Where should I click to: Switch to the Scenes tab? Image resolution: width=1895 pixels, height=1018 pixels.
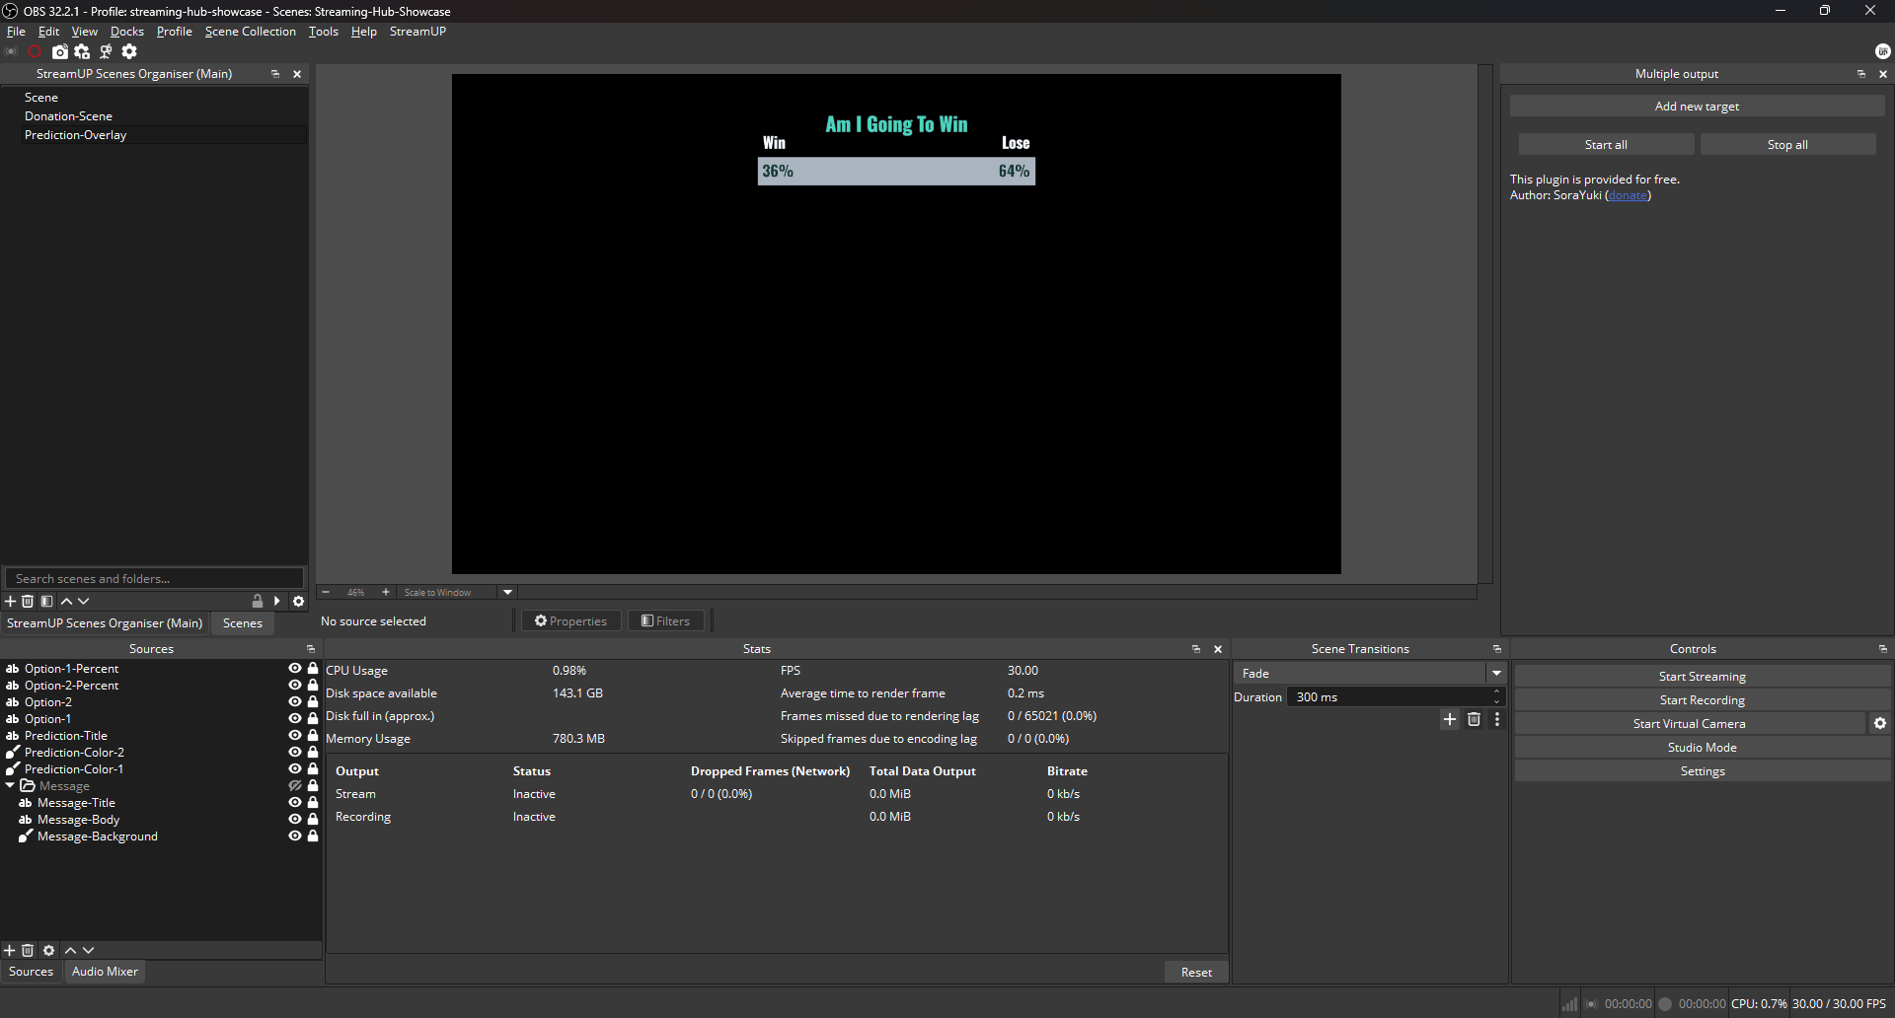(x=243, y=623)
